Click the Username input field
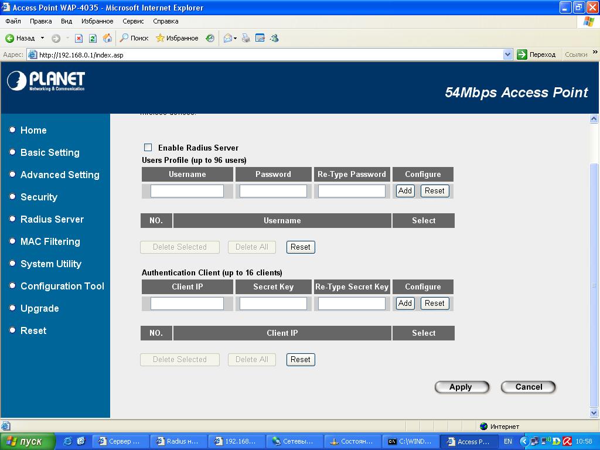 click(x=187, y=190)
